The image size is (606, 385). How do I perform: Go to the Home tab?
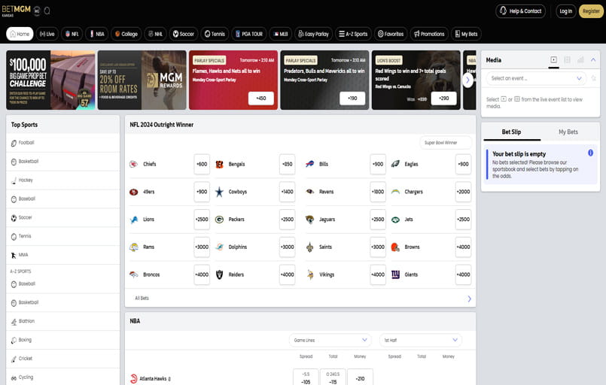[20, 34]
